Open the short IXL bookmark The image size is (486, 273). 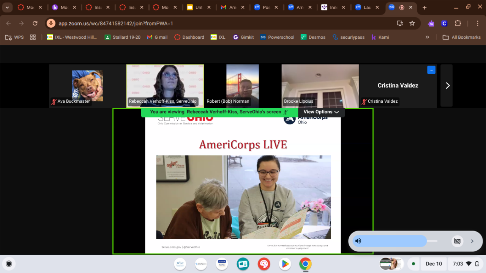(218, 37)
